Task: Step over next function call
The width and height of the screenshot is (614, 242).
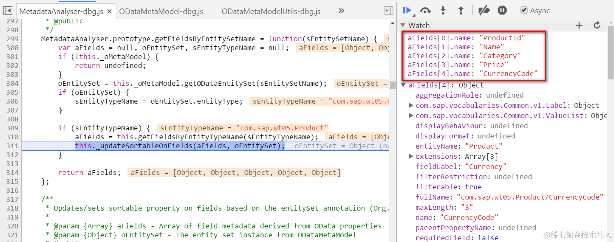Action: [425, 10]
